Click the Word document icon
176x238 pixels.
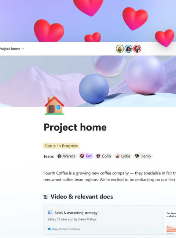[50, 213]
